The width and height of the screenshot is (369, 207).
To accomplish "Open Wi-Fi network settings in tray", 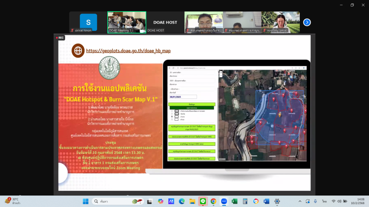I will [x=333, y=201].
